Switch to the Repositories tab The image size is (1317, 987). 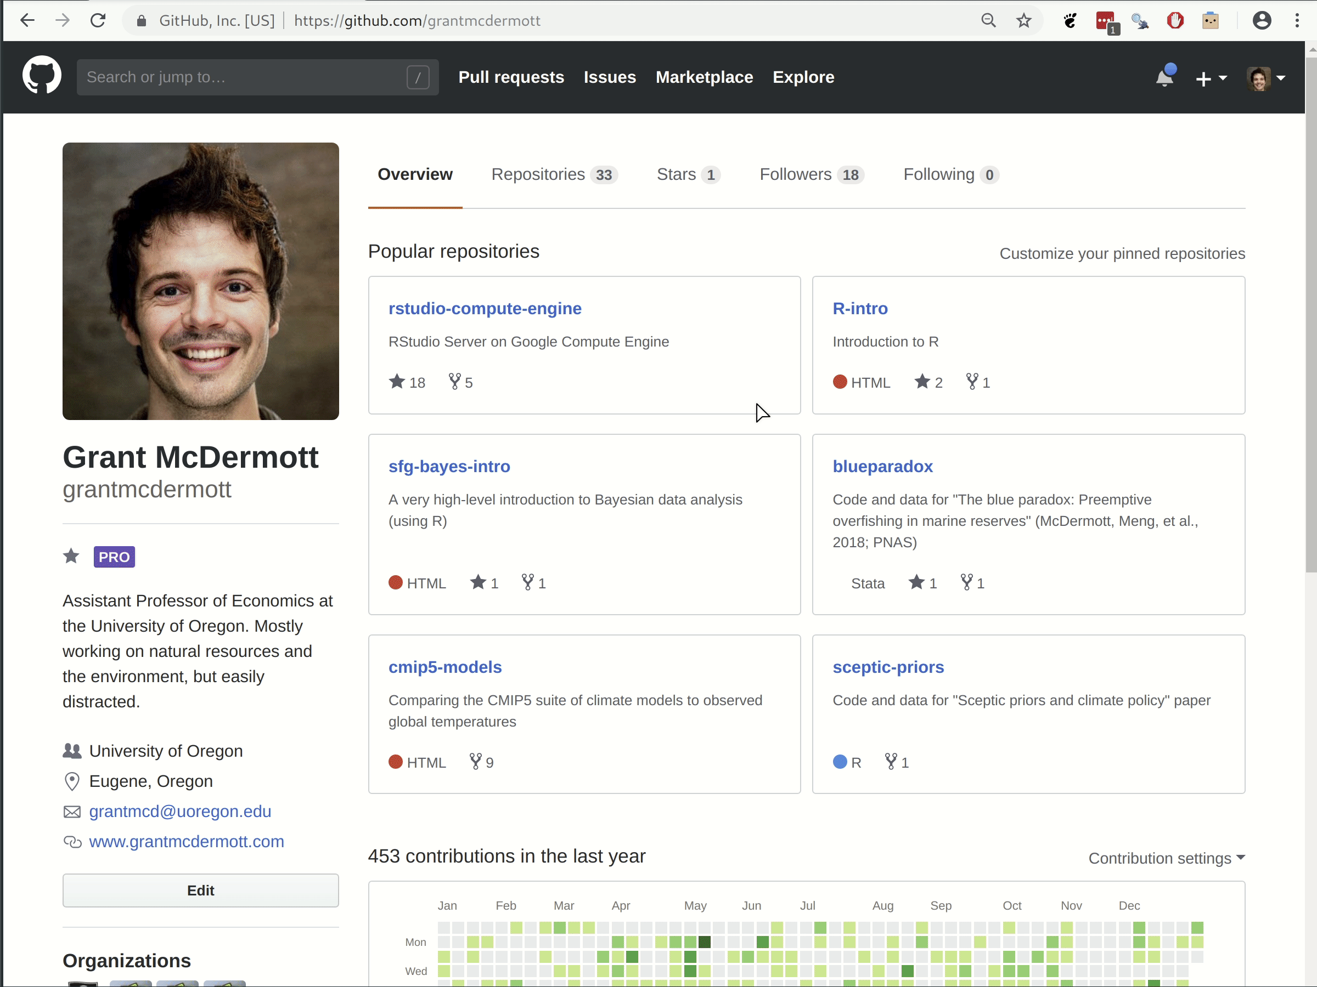(554, 174)
